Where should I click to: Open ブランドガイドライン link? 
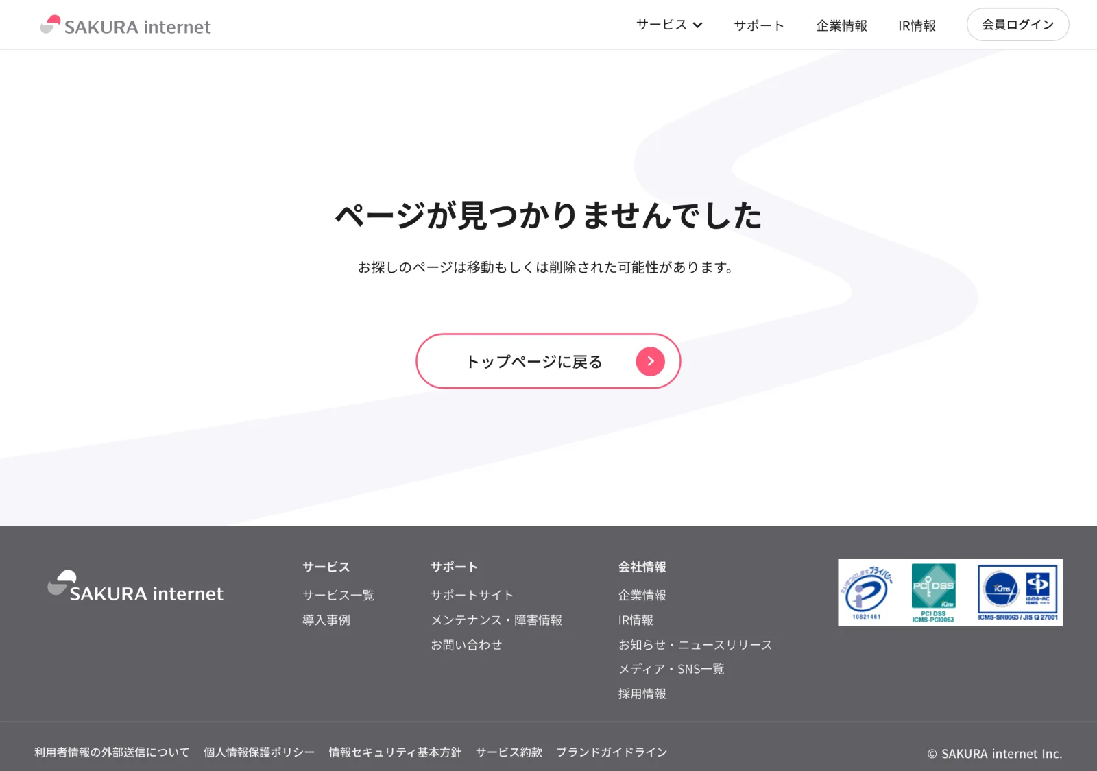612,752
